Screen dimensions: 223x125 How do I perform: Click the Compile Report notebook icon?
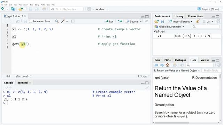click(73, 22)
